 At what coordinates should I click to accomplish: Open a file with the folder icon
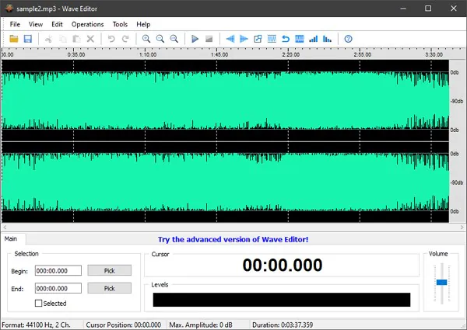coord(14,39)
